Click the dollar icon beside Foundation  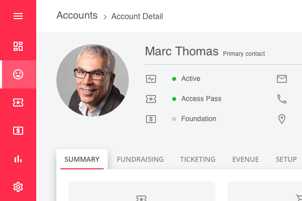(151, 119)
